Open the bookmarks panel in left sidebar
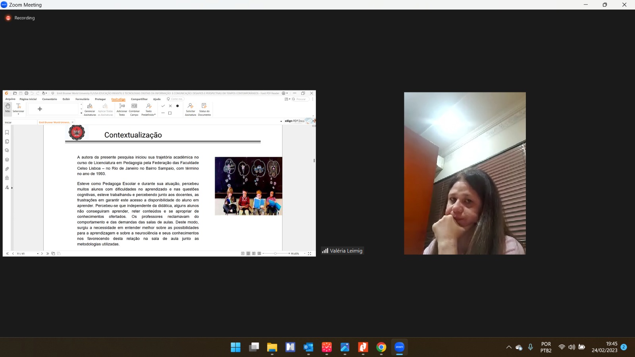 7,132
